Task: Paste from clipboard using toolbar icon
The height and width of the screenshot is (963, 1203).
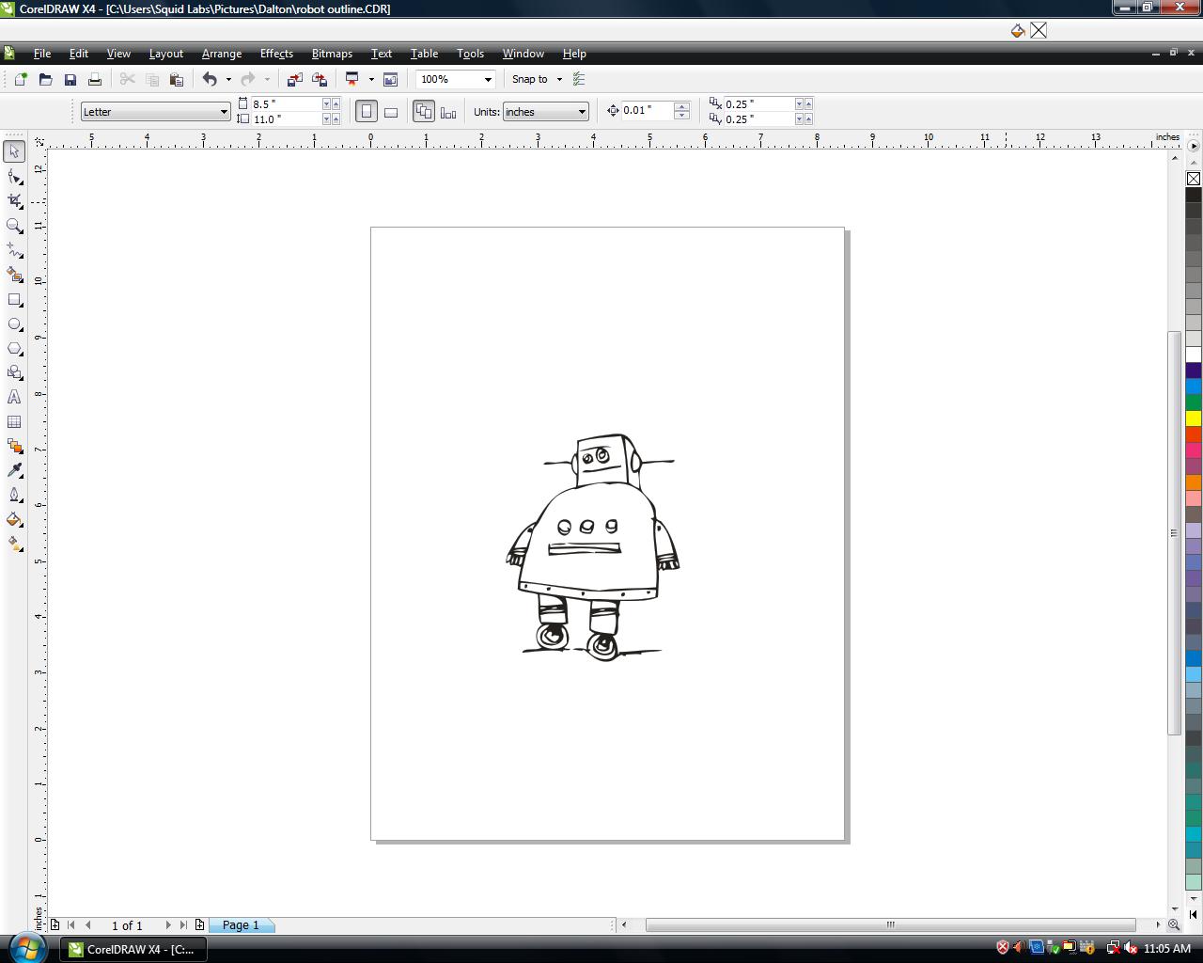Action: pyautogui.click(x=176, y=79)
